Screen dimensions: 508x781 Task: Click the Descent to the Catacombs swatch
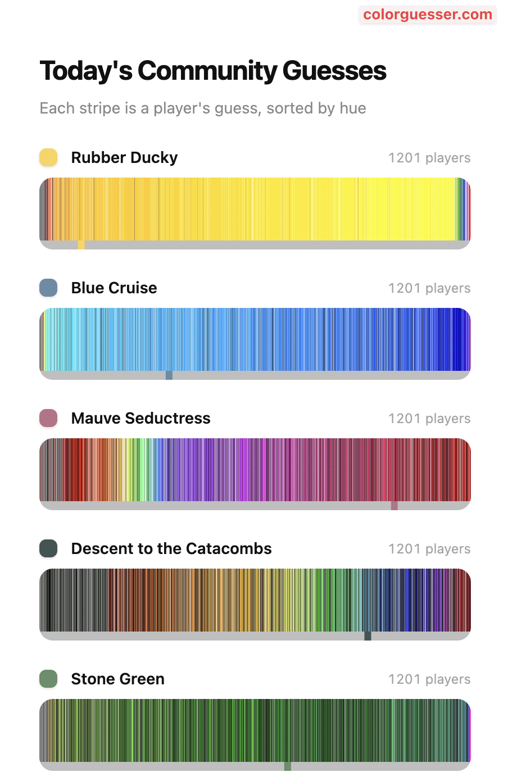(48, 548)
